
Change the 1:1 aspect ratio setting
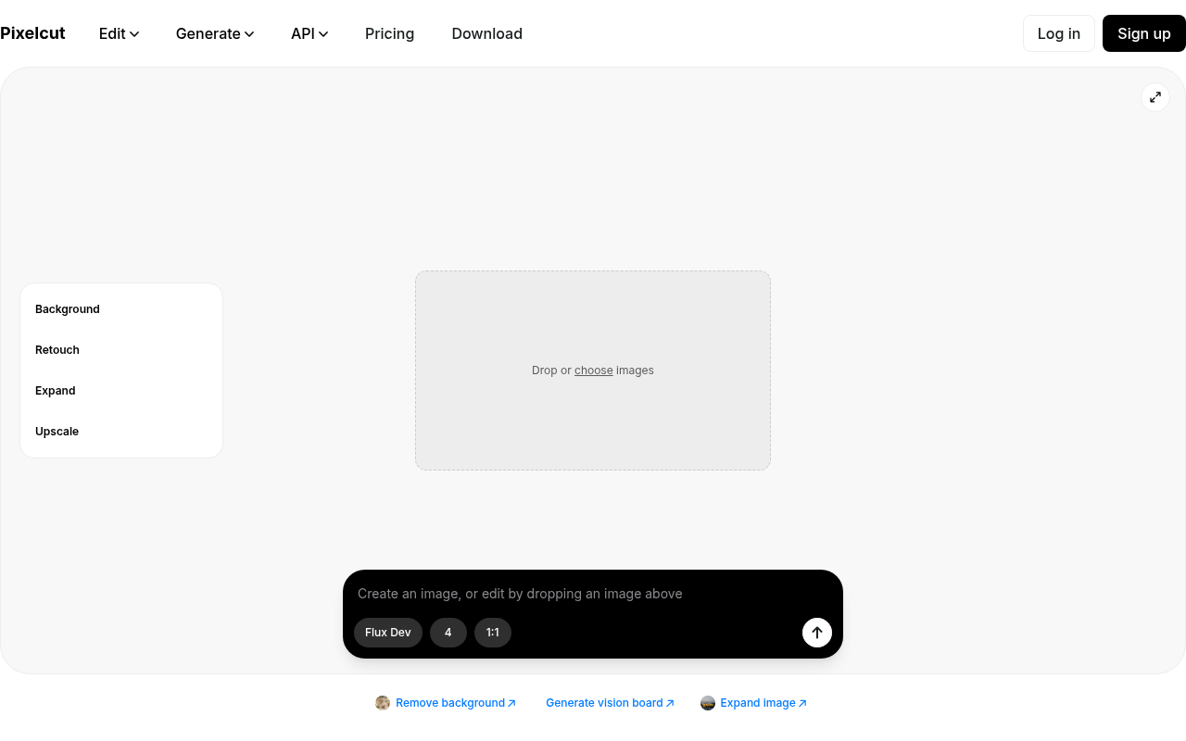pyautogui.click(x=492, y=633)
